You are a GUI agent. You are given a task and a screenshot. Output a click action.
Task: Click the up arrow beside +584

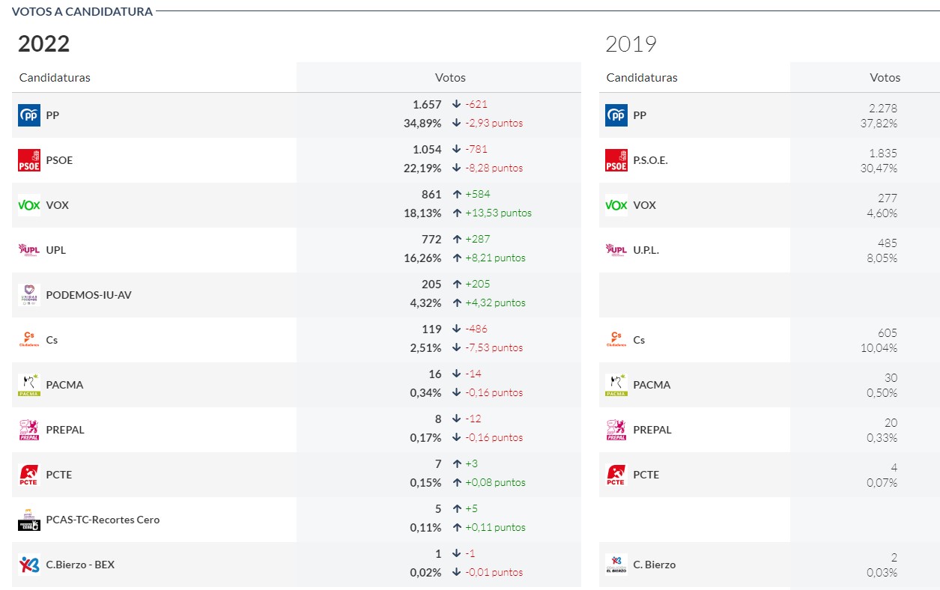[456, 194]
